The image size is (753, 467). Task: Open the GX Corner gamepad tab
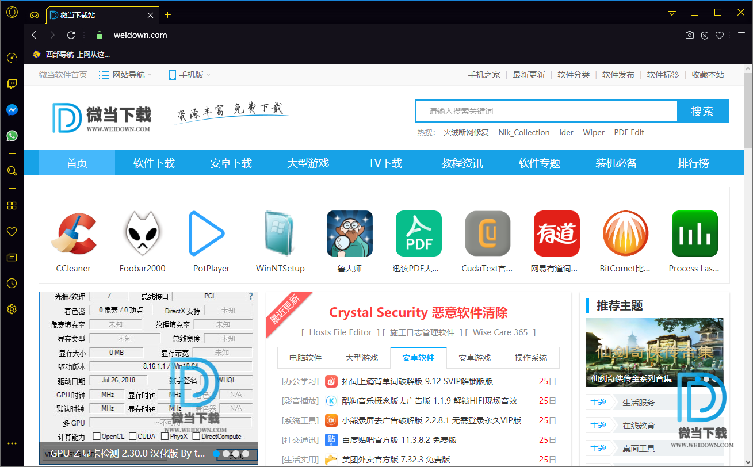(35, 15)
